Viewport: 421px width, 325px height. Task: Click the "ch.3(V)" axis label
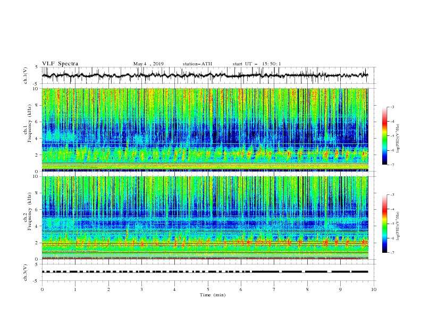pyautogui.click(x=26, y=272)
